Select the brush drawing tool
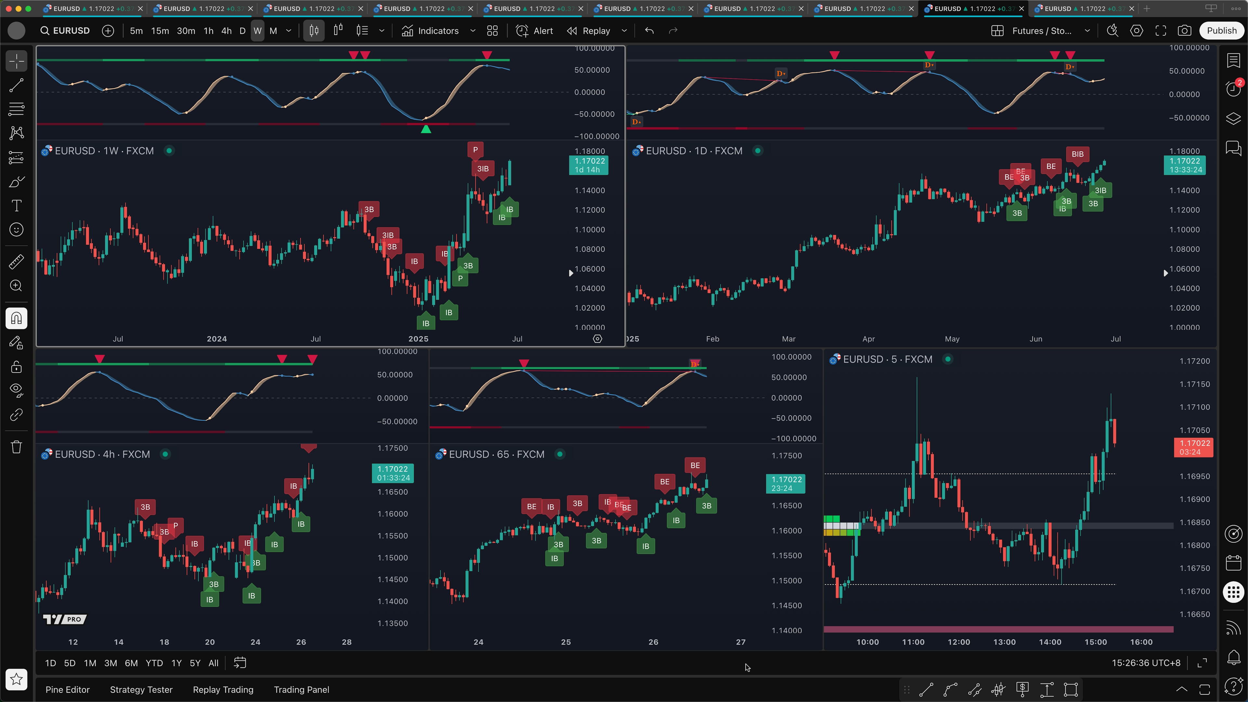Image resolution: width=1248 pixels, height=702 pixels. (17, 182)
